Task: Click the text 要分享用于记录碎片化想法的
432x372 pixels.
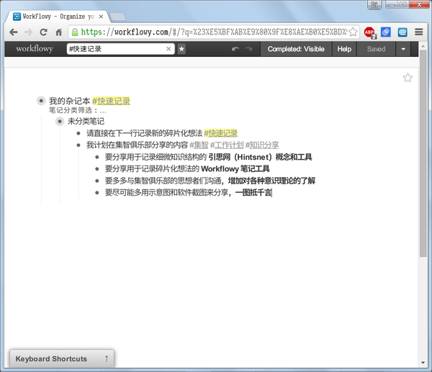Action: pos(152,169)
